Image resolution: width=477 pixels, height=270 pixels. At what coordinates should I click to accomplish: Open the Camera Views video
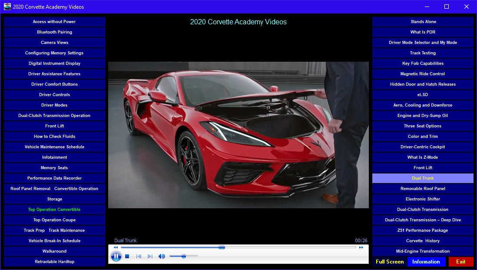pos(54,43)
